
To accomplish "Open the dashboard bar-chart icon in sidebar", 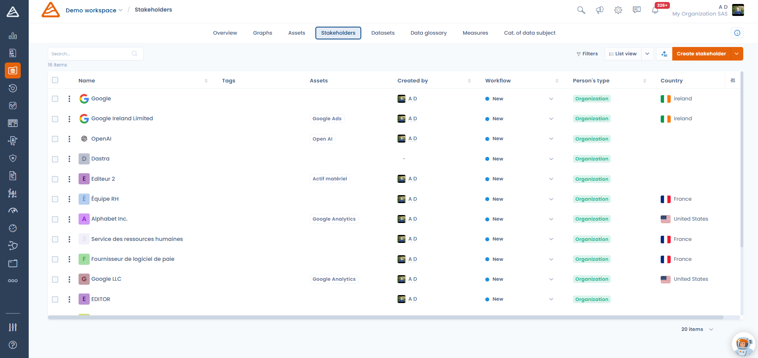I will (13, 36).
